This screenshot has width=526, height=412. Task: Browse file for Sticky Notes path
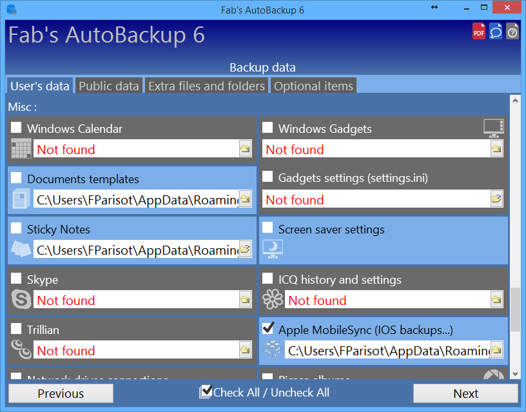pyautogui.click(x=246, y=249)
